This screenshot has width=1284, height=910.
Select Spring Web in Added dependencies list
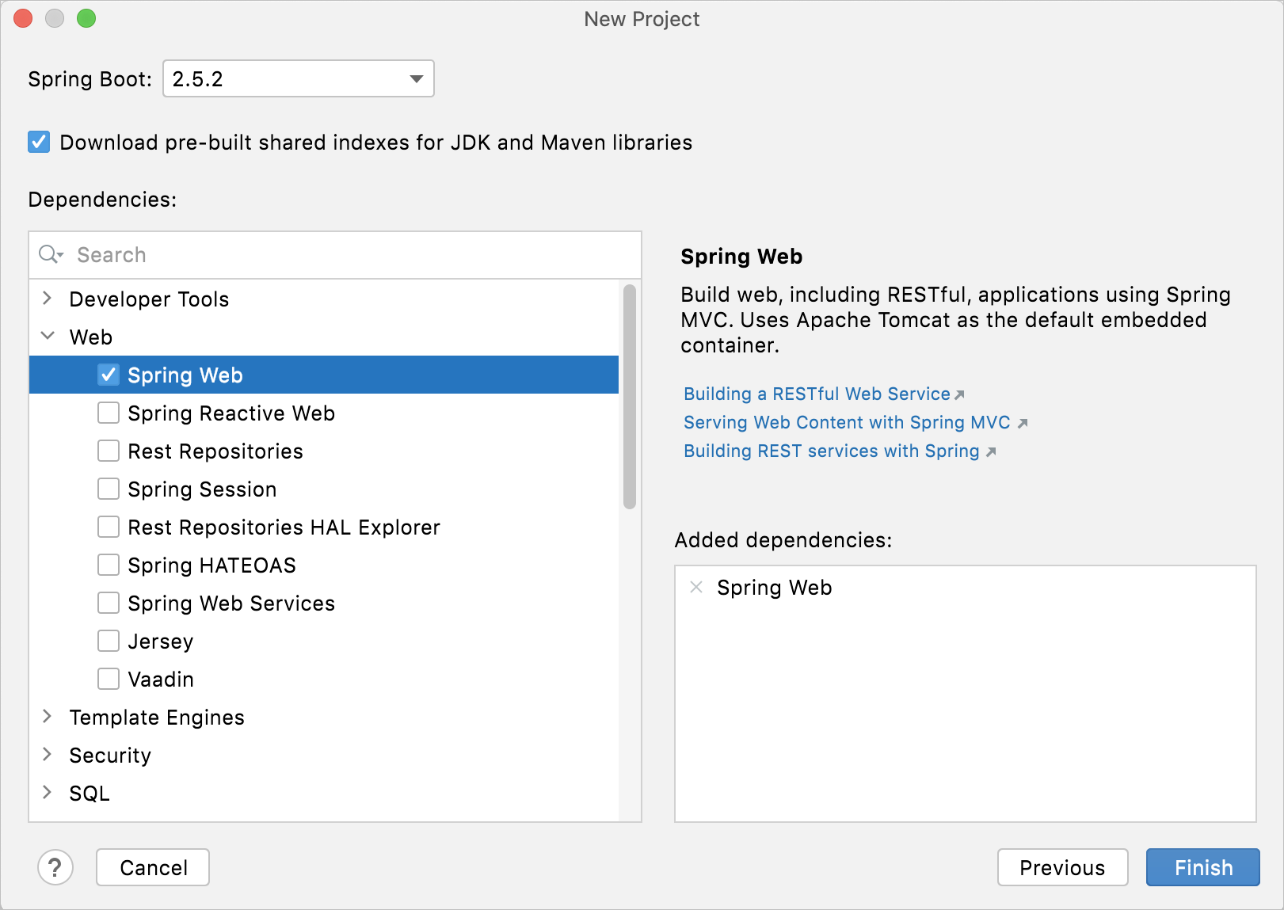(774, 588)
